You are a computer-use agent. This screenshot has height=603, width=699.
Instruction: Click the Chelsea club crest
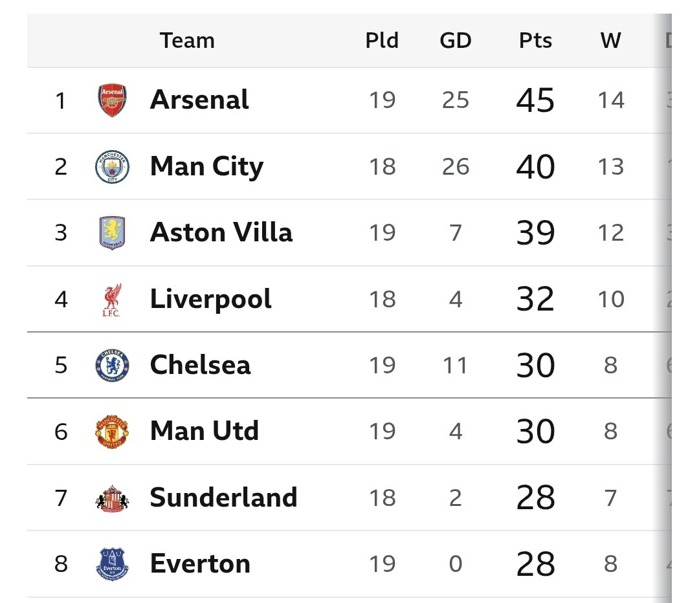[x=112, y=366]
